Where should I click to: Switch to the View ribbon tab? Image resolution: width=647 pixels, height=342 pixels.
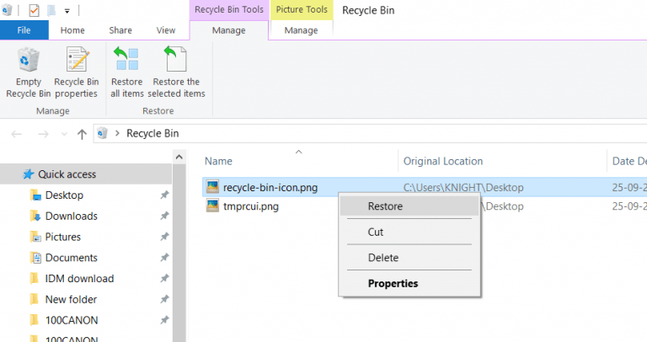[x=165, y=30]
